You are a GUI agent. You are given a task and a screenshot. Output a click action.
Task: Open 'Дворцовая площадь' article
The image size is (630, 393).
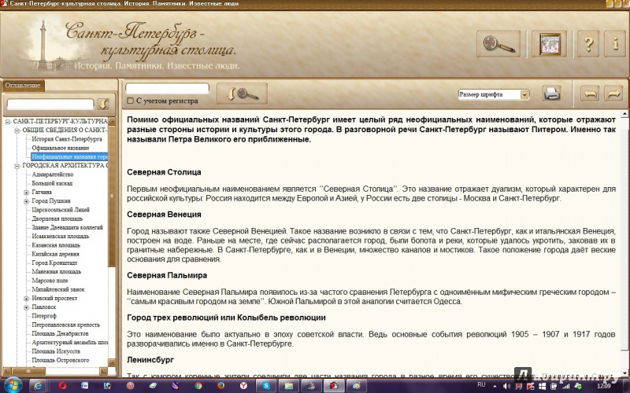57,219
